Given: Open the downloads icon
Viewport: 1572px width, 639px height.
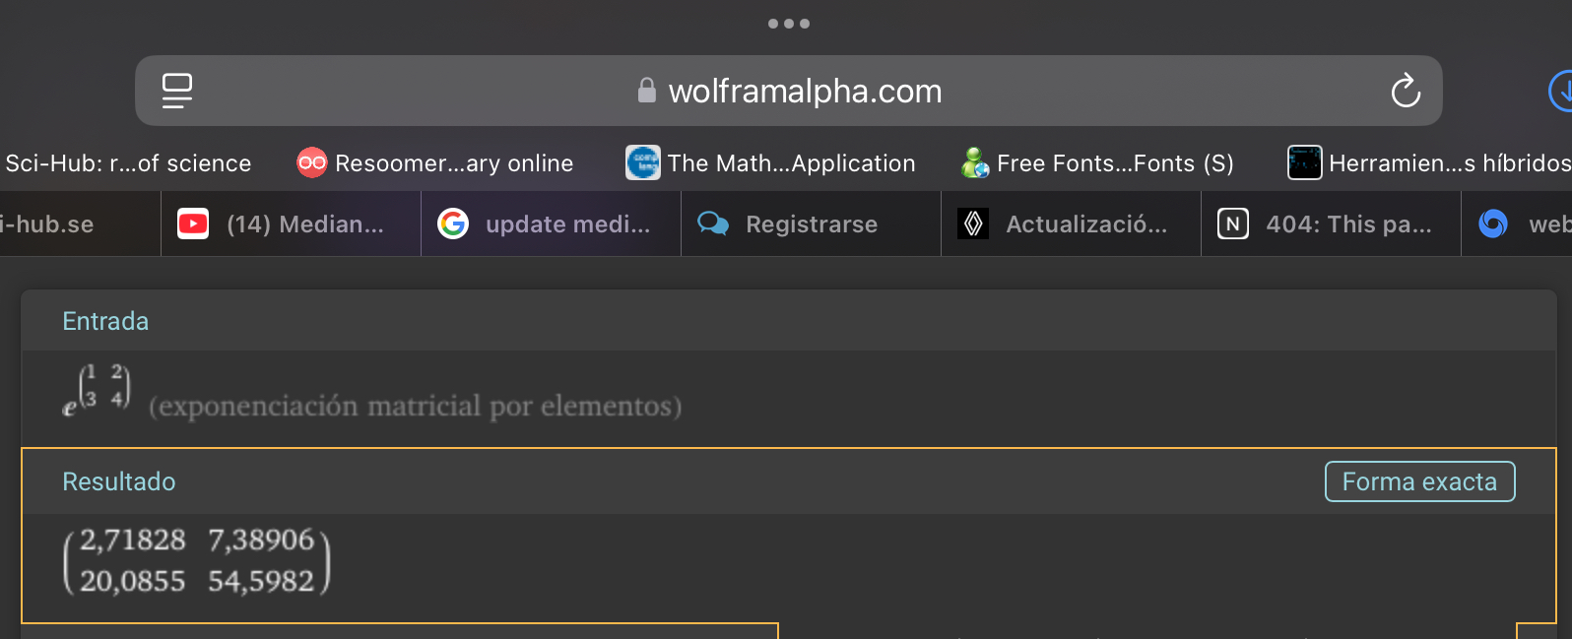Looking at the screenshot, I should point(1560,92).
